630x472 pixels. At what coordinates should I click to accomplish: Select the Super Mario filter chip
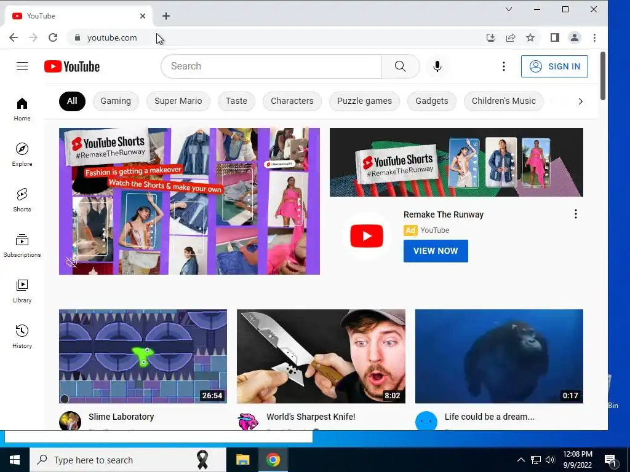click(178, 101)
